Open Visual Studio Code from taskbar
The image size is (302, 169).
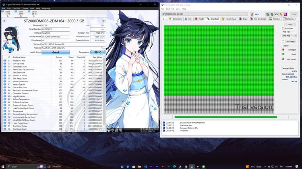(145, 167)
